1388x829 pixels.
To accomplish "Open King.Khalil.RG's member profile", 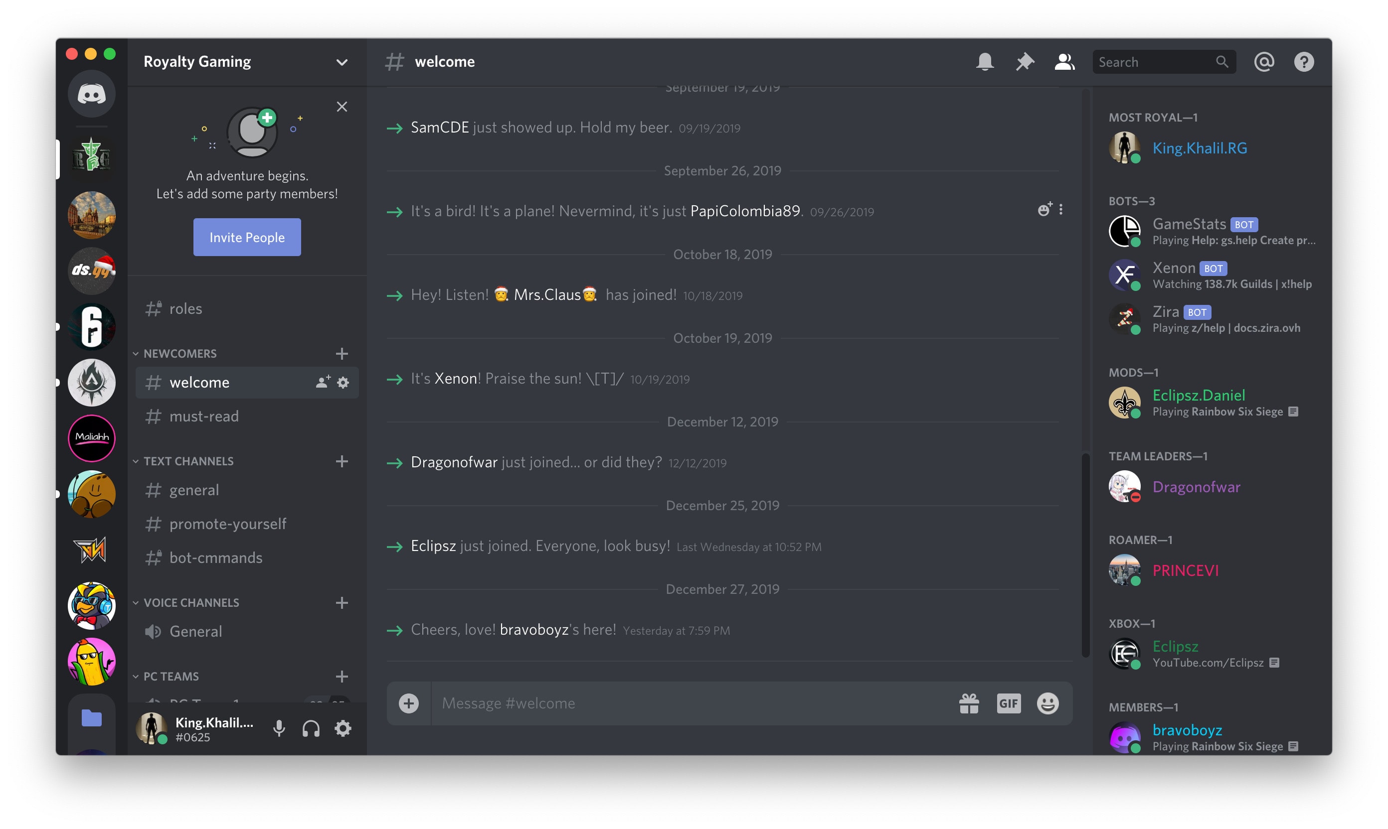I will coord(1200,147).
